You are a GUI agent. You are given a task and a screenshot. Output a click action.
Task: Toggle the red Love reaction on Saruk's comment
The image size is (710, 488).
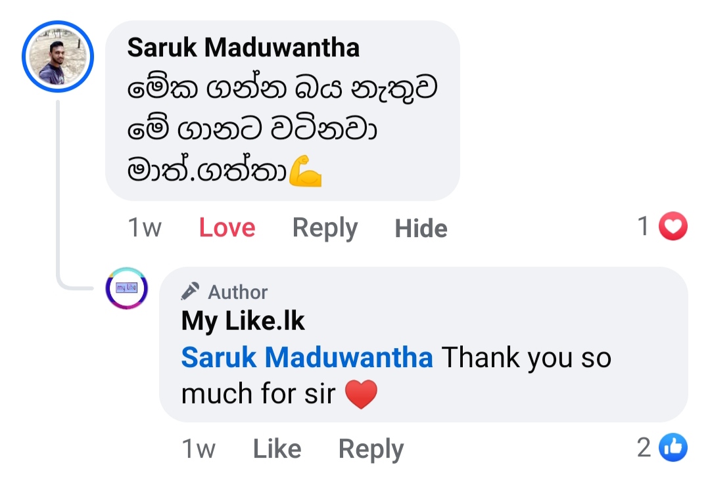coord(227,228)
